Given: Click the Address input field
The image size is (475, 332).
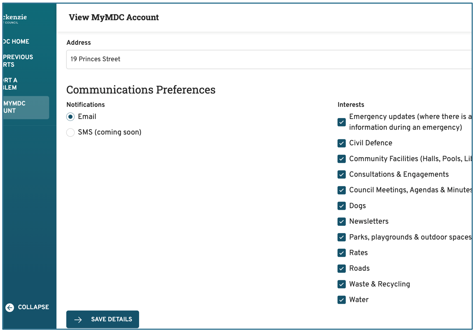Looking at the screenshot, I should click(x=269, y=60).
